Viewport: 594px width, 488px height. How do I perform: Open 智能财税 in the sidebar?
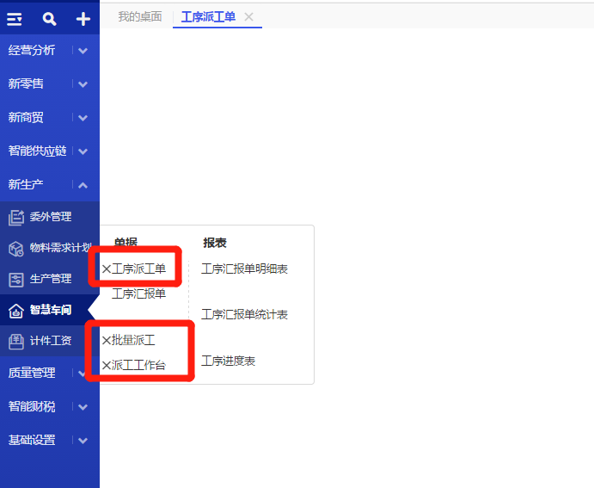[32, 407]
